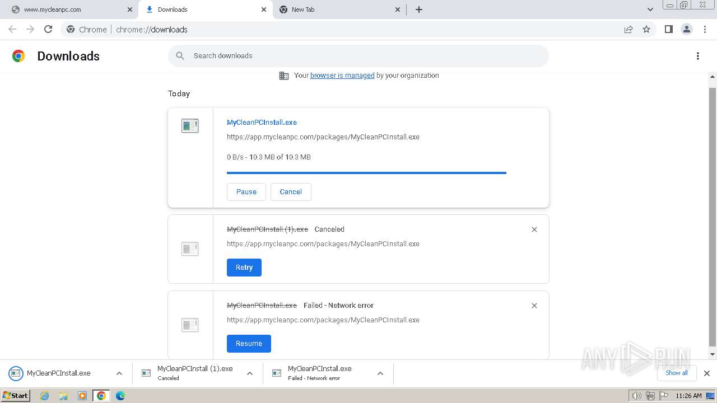The height and width of the screenshot is (403, 717).
Task: Close the Downloads tab
Action: [264, 10]
